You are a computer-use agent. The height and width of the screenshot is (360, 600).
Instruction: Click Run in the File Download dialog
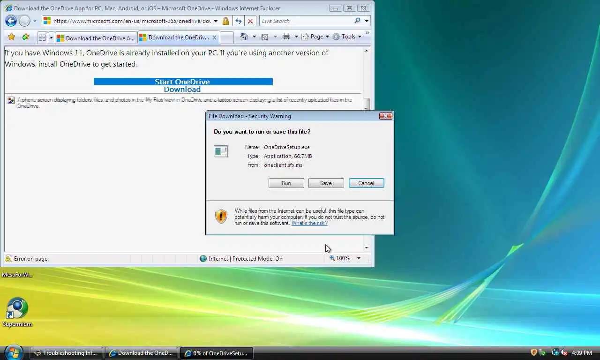coord(286,183)
